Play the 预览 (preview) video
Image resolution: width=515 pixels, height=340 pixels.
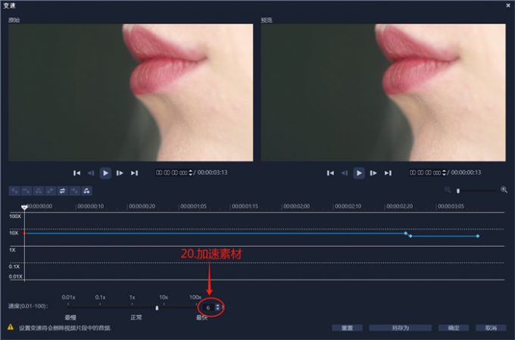(x=359, y=173)
